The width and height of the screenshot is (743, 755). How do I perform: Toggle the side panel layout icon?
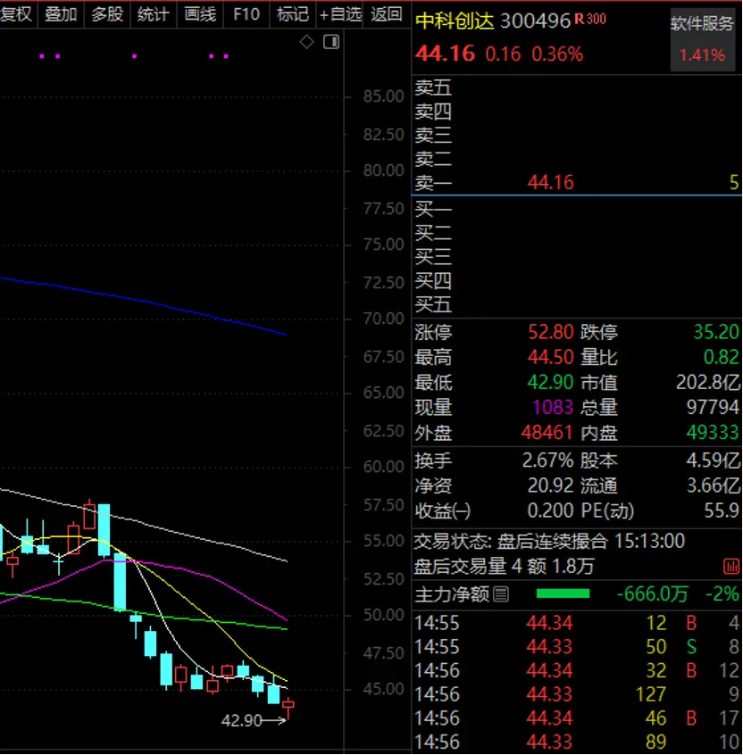click(x=331, y=42)
